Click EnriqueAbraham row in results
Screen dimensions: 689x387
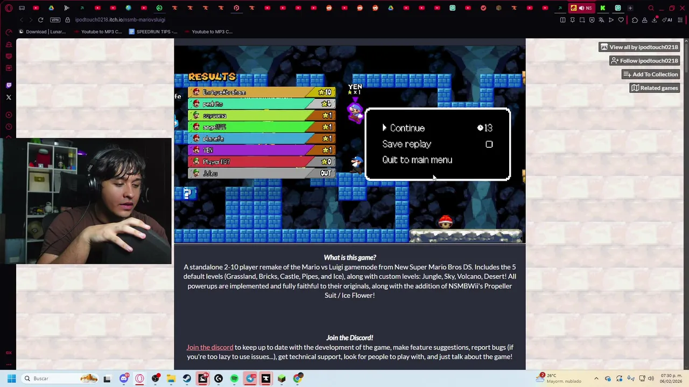click(262, 92)
